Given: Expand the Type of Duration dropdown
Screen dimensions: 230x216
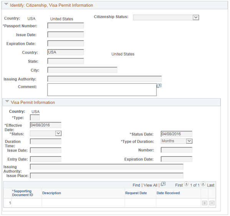Looking at the screenshot, I should tap(189, 141).
